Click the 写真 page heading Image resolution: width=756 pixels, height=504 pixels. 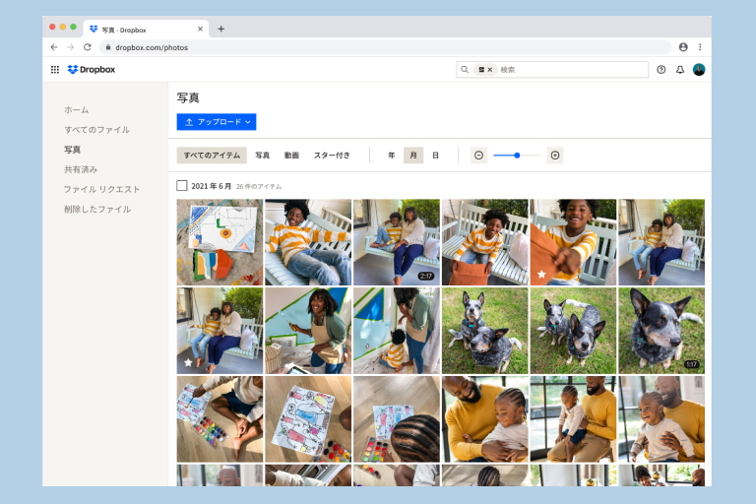point(188,97)
